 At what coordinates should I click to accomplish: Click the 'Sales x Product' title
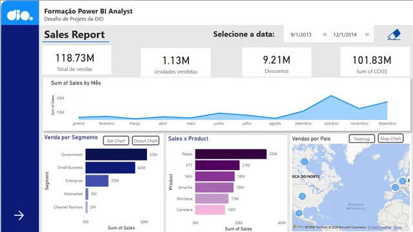point(188,139)
